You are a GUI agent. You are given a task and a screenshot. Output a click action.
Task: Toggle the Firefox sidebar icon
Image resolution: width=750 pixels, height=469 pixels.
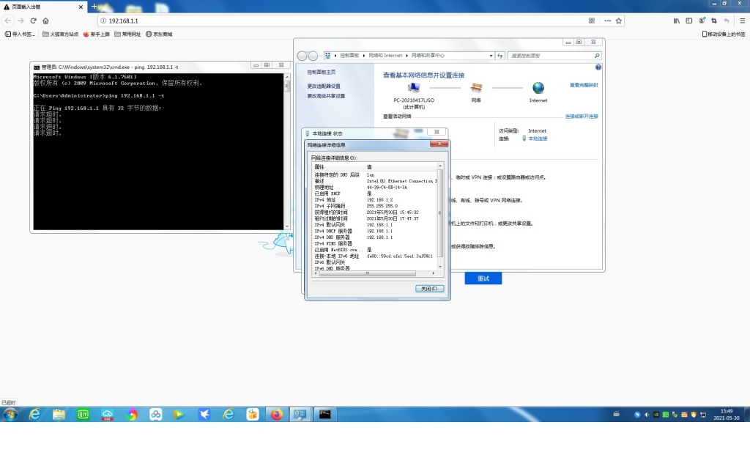click(688, 21)
